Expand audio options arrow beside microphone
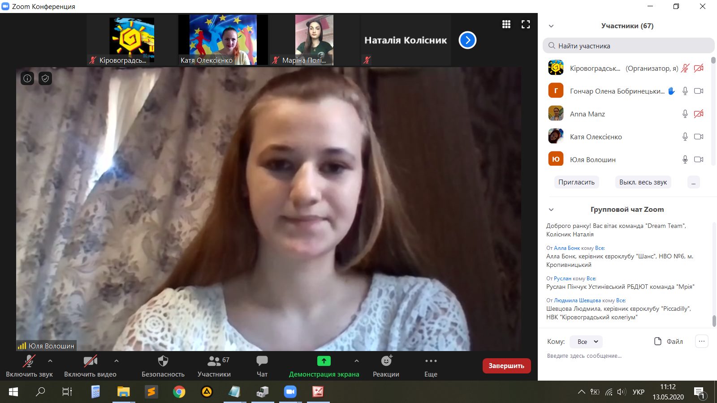This screenshot has width=717, height=403. pos(50,360)
